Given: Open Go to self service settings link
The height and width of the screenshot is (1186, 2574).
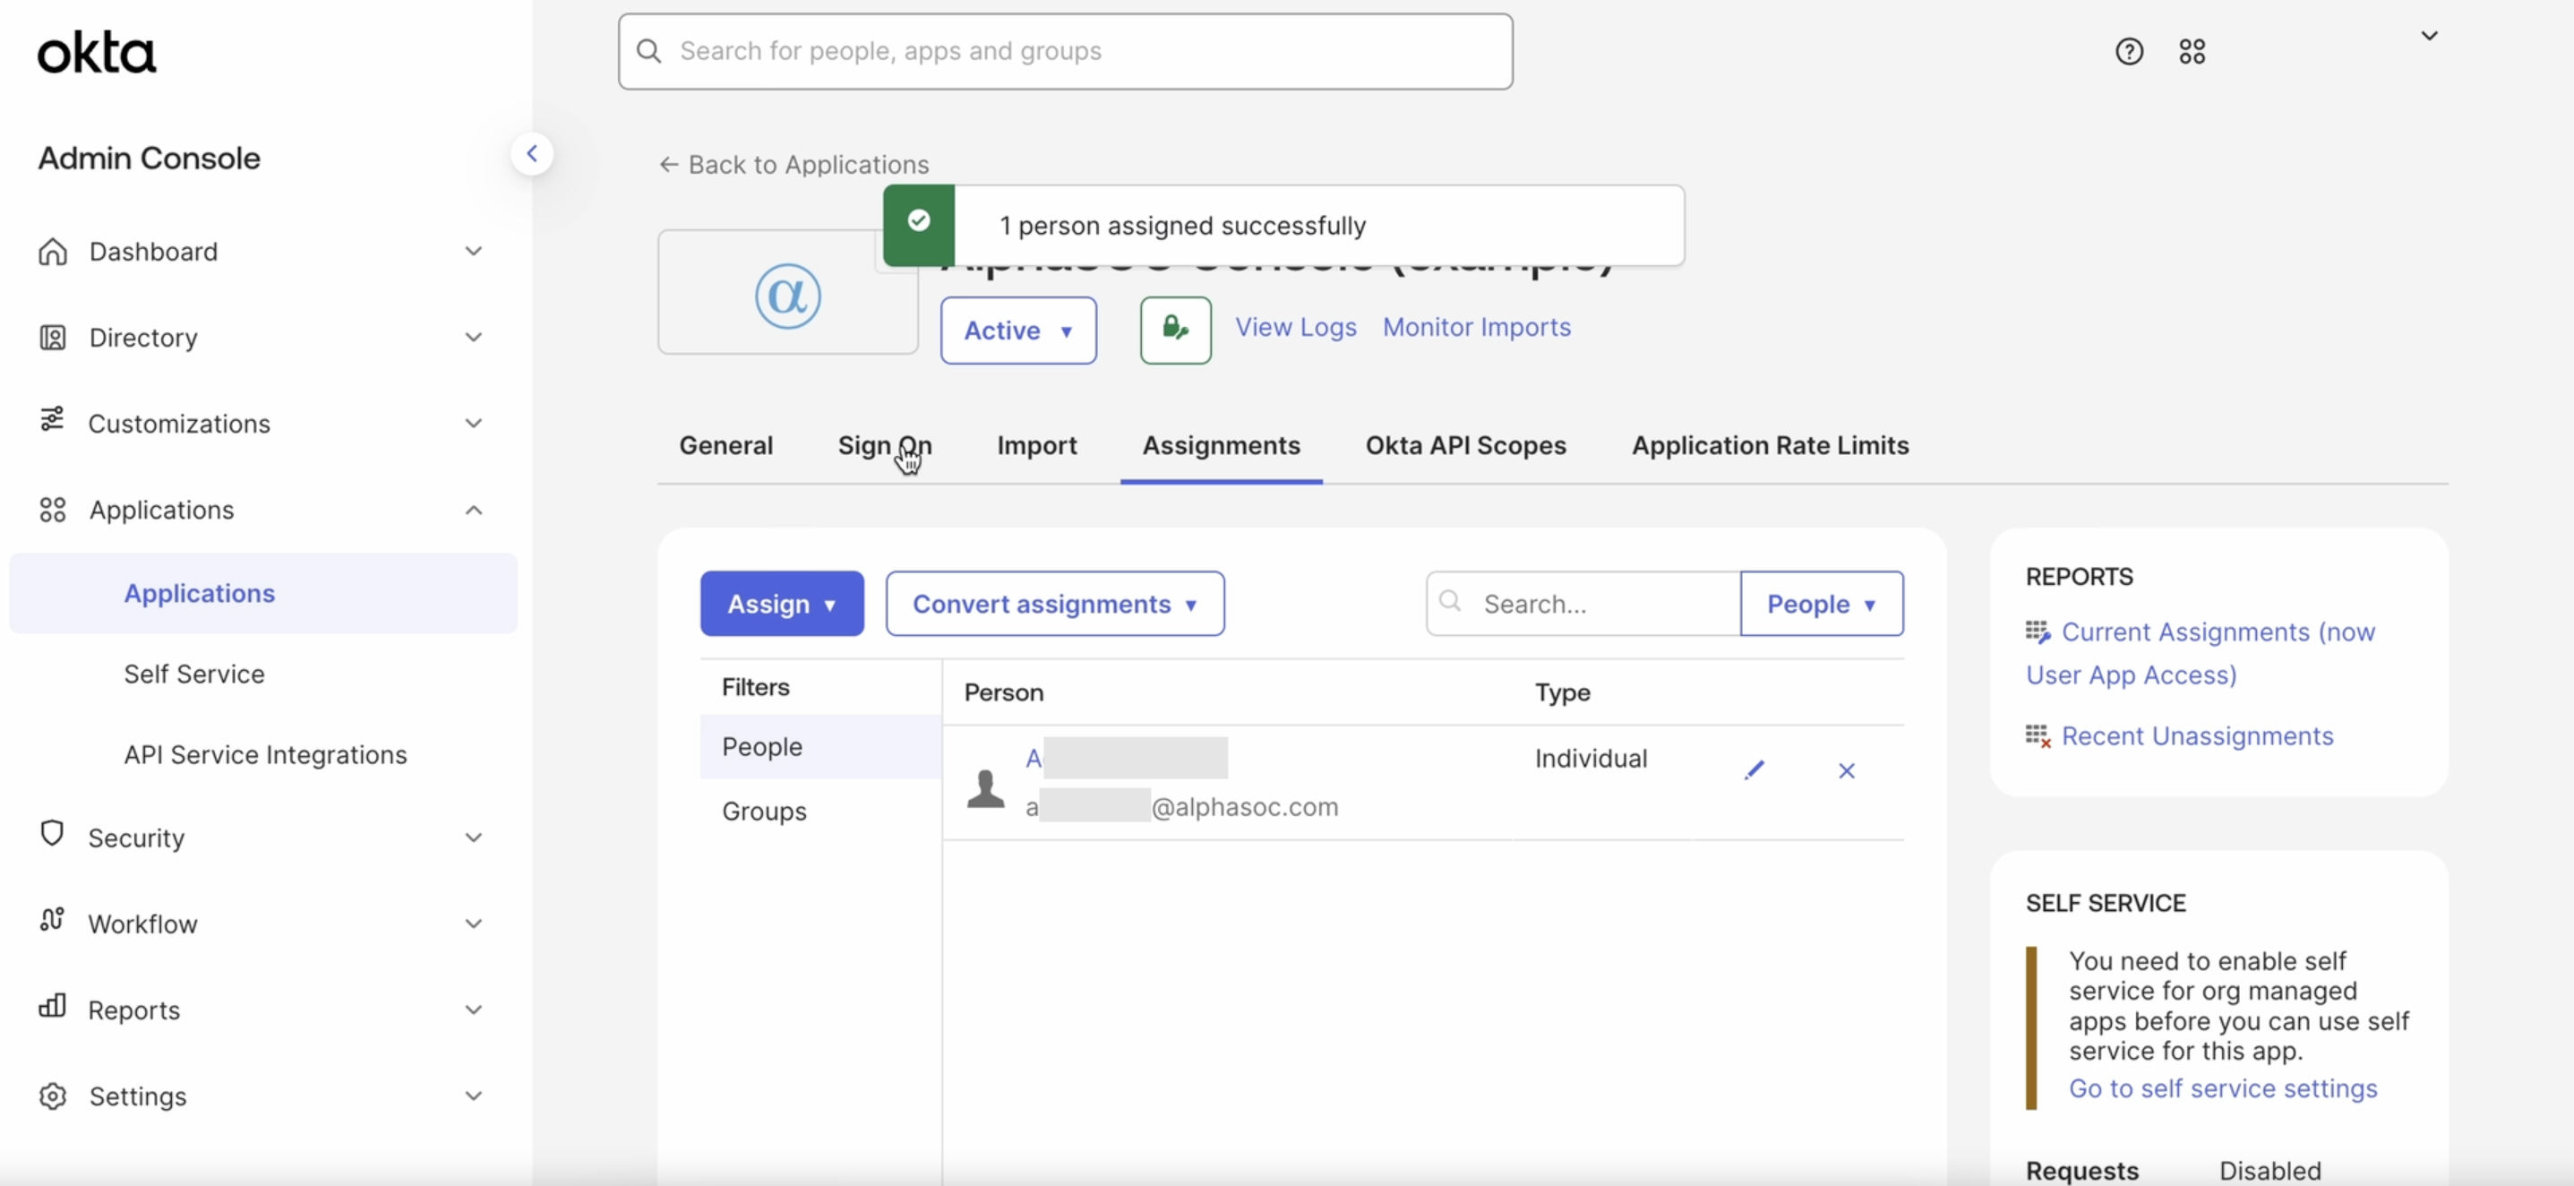Looking at the screenshot, I should pos(2222,1088).
